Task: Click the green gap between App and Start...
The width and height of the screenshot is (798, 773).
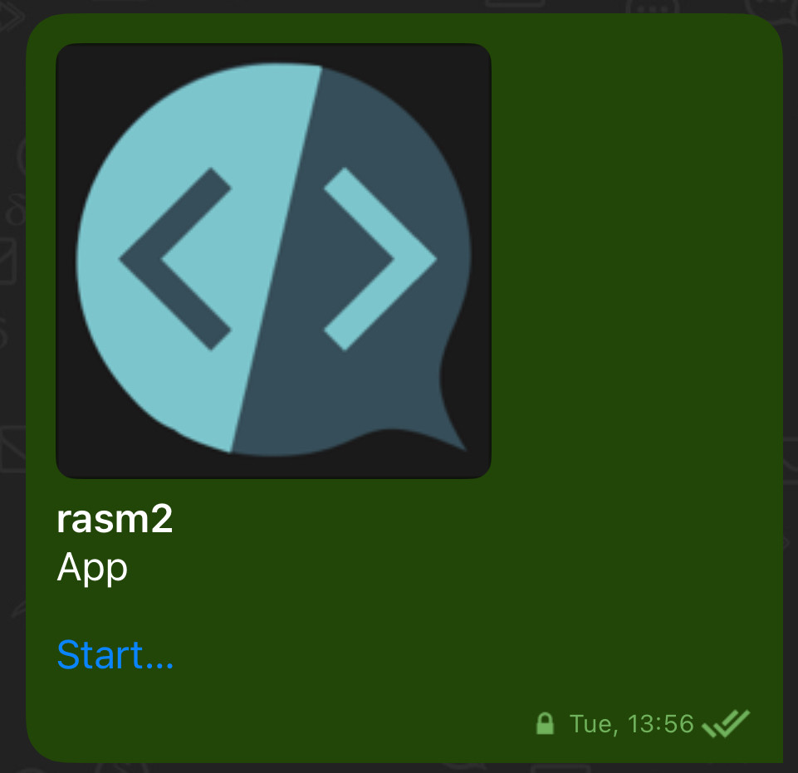Action: (x=254, y=612)
